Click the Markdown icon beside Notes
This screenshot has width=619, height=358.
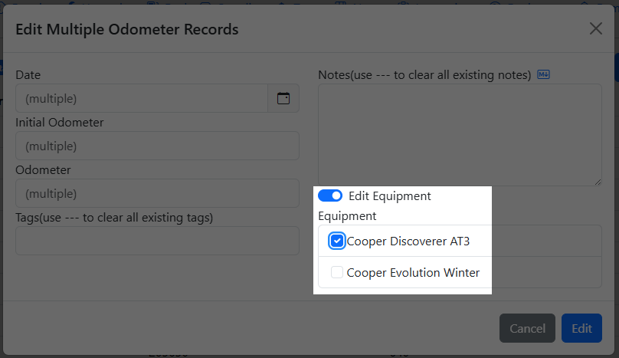click(544, 74)
